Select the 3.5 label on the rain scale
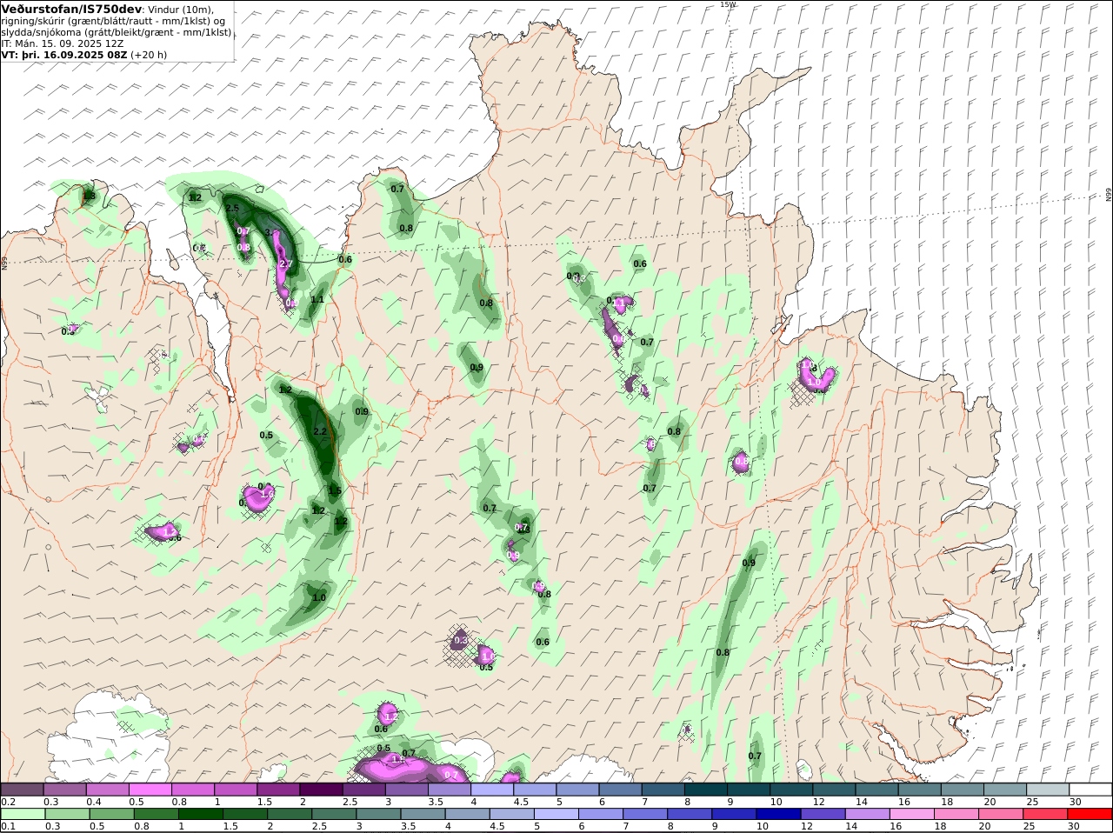 pyautogui.click(x=409, y=826)
